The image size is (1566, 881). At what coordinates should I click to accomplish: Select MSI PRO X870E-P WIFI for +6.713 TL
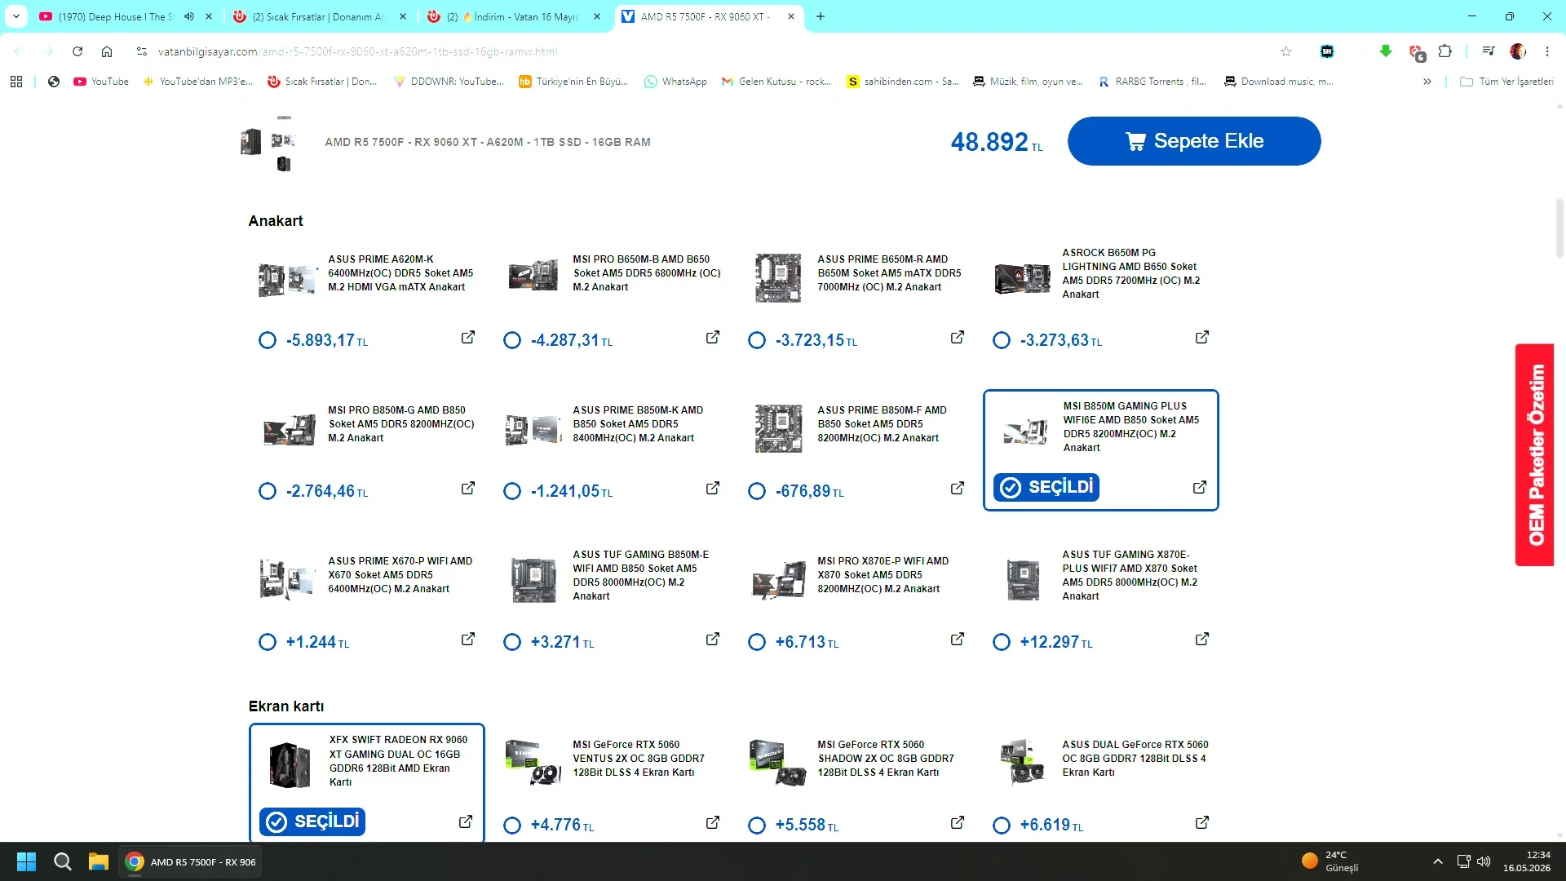point(757,642)
